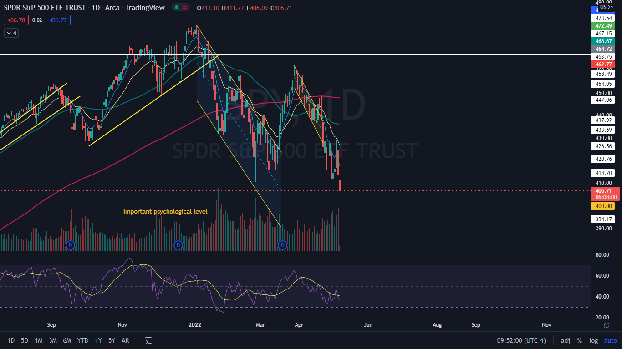Toggle percent scale mode
This screenshot has height=349, width=622.
click(x=580, y=340)
